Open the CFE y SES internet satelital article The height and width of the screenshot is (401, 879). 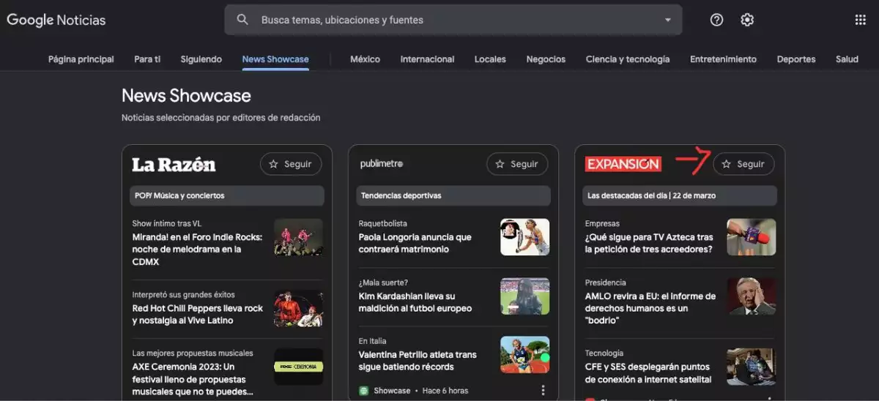pyautogui.click(x=648, y=373)
